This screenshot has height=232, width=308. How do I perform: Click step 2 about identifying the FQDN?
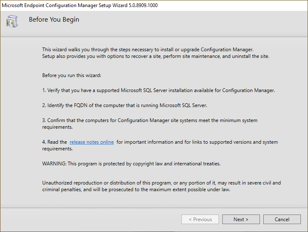(x=125, y=105)
